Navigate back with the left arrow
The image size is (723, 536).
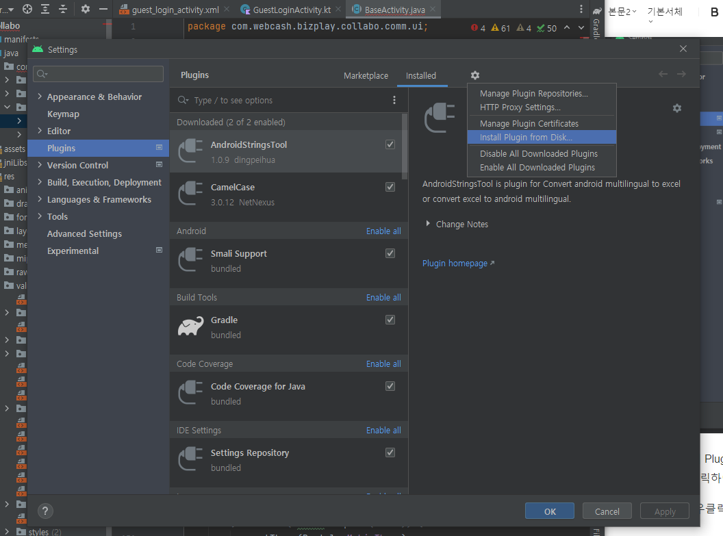663,74
